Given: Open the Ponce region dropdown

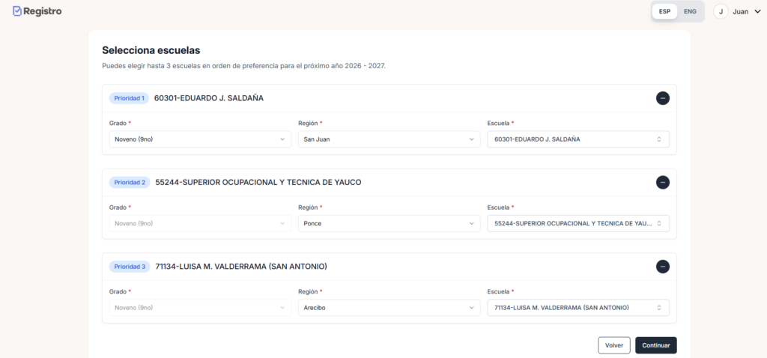Looking at the screenshot, I should pyautogui.click(x=389, y=223).
